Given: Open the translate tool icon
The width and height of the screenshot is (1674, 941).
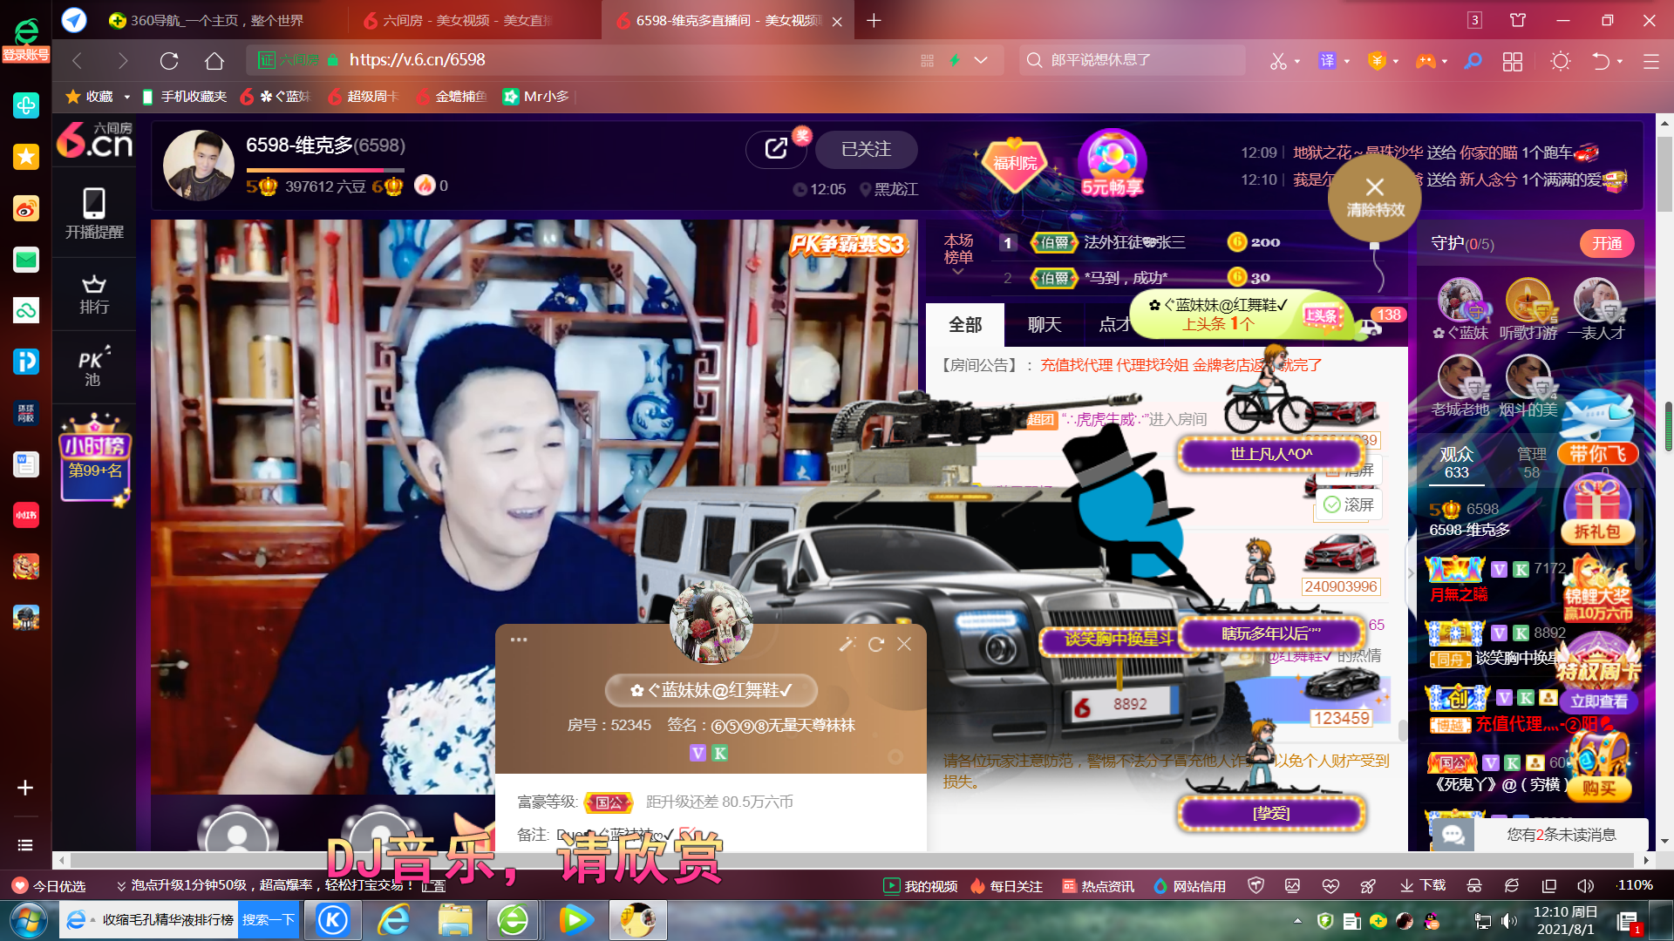Looking at the screenshot, I should click(1327, 61).
